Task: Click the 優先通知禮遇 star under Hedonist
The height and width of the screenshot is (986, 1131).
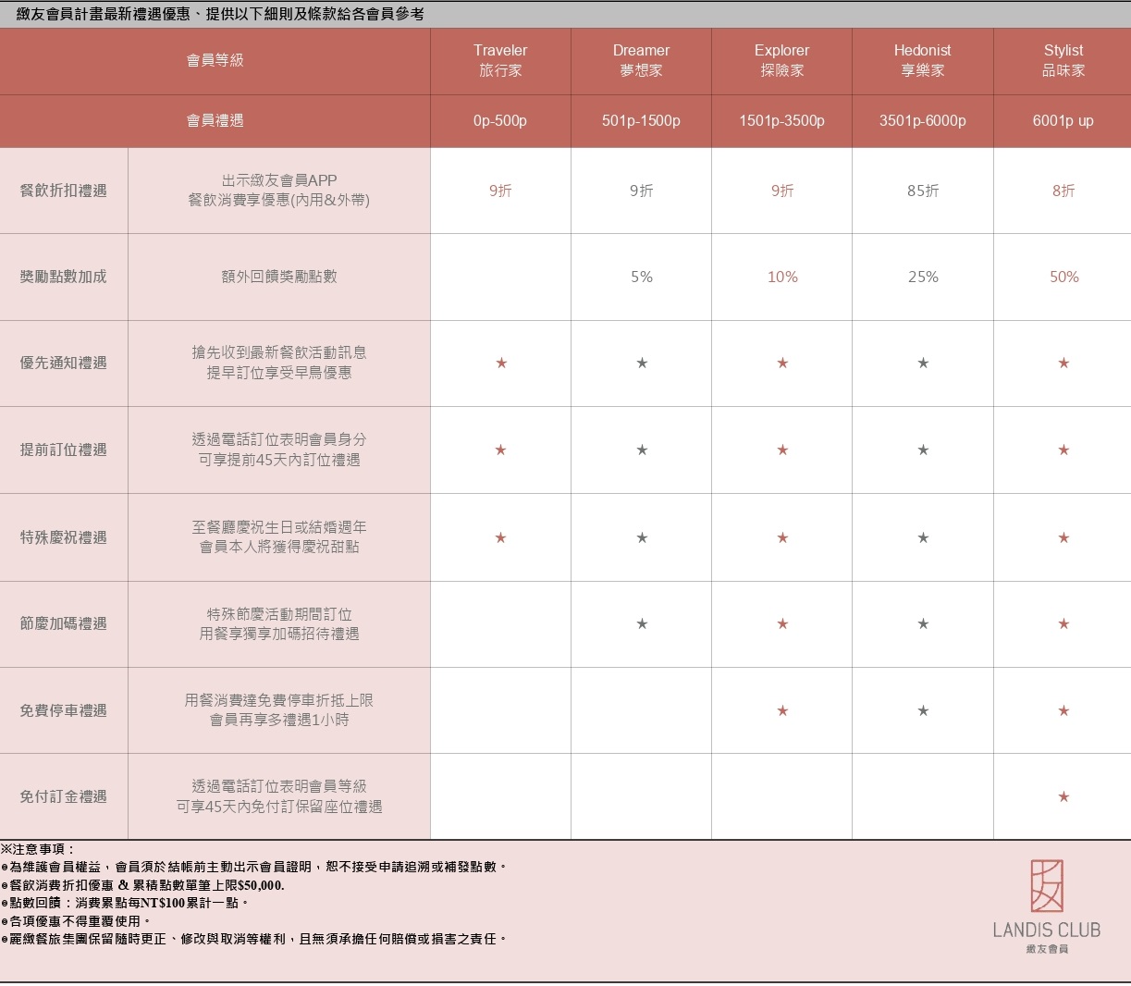Action: (922, 363)
